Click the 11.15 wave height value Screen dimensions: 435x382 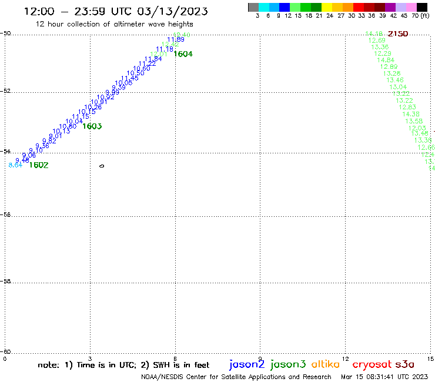81,116
